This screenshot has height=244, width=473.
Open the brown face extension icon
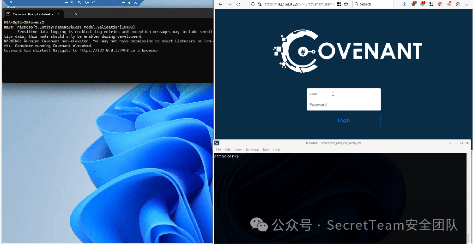click(440, 4)
